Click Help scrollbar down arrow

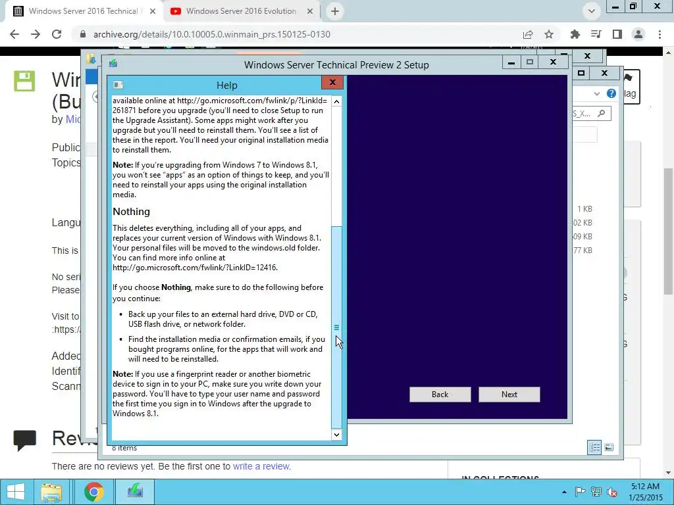pyautogui.click(x=336, y=435)
